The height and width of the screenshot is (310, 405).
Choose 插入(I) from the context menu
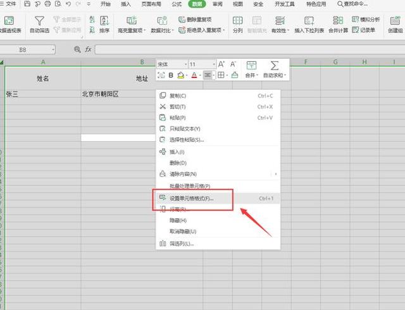tap(218, 152)
